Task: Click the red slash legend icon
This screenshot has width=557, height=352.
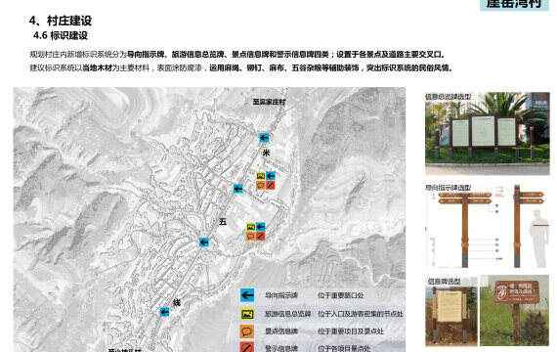Action: pos(247,347)
